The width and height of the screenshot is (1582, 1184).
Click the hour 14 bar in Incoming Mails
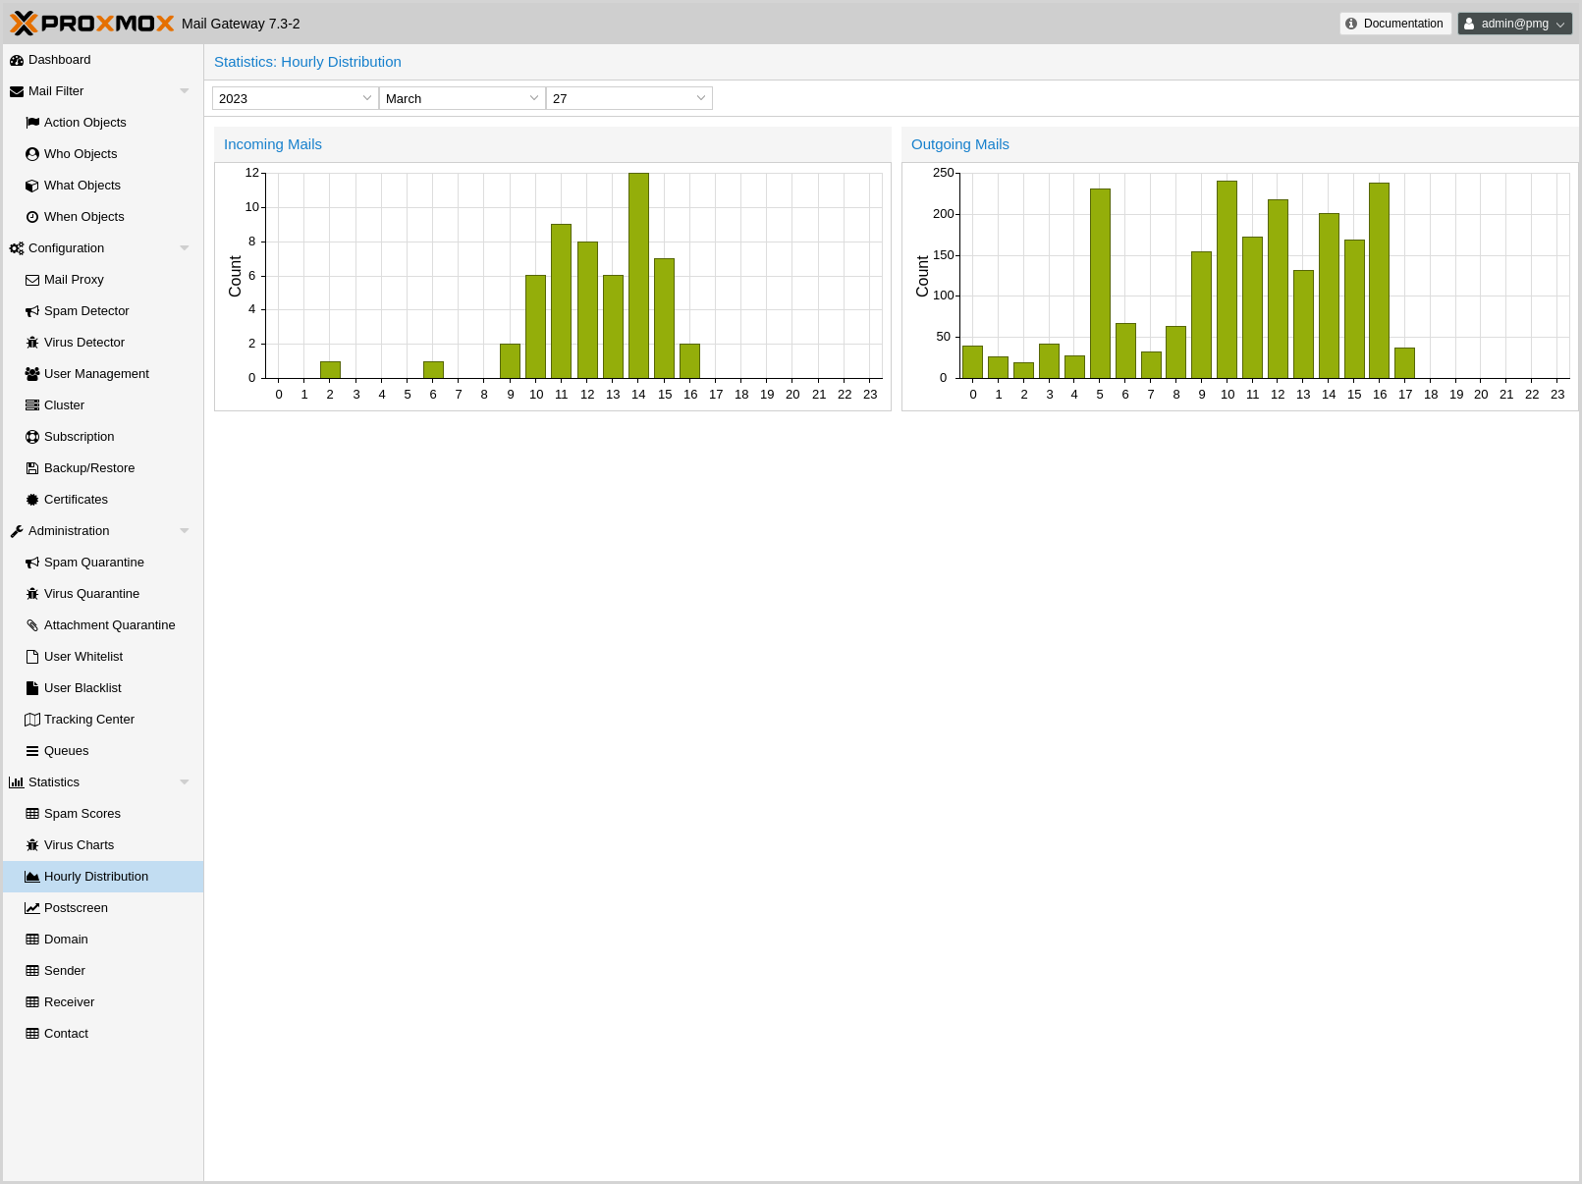coord(638,275)
